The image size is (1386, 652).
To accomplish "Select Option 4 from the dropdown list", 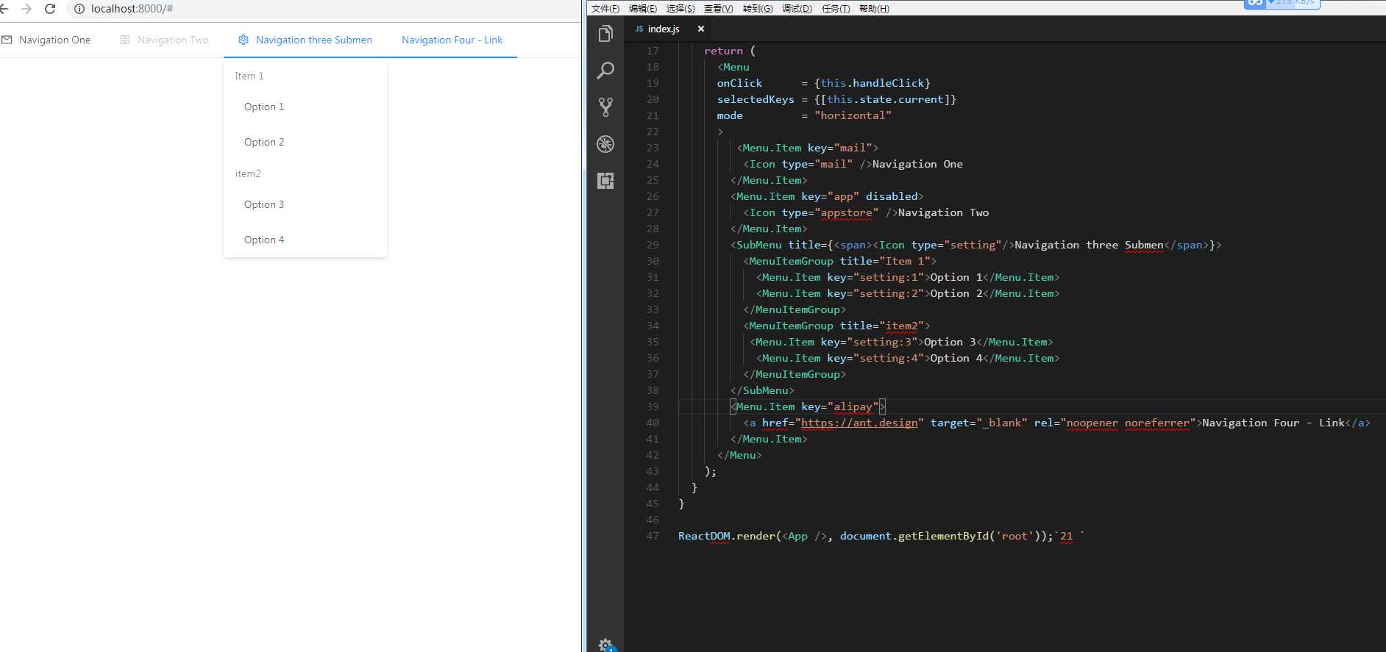I will pyautogui.click(x=264, y=240).
